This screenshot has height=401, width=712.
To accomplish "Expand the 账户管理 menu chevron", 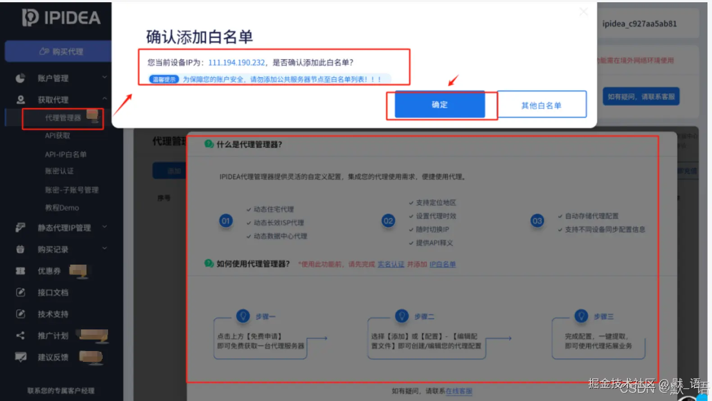I will click(104, 77).
